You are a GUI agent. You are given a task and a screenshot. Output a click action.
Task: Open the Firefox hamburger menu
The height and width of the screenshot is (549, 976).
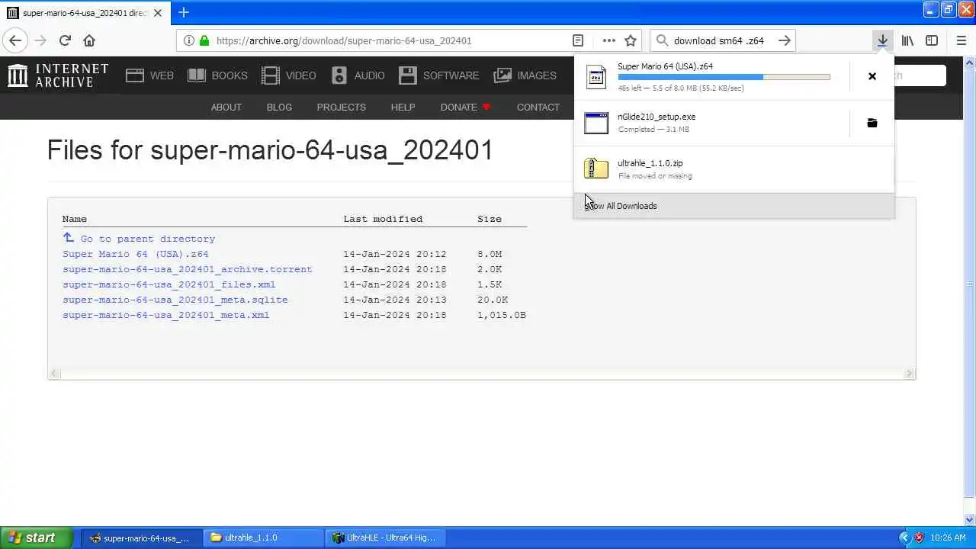coord(961,40)
